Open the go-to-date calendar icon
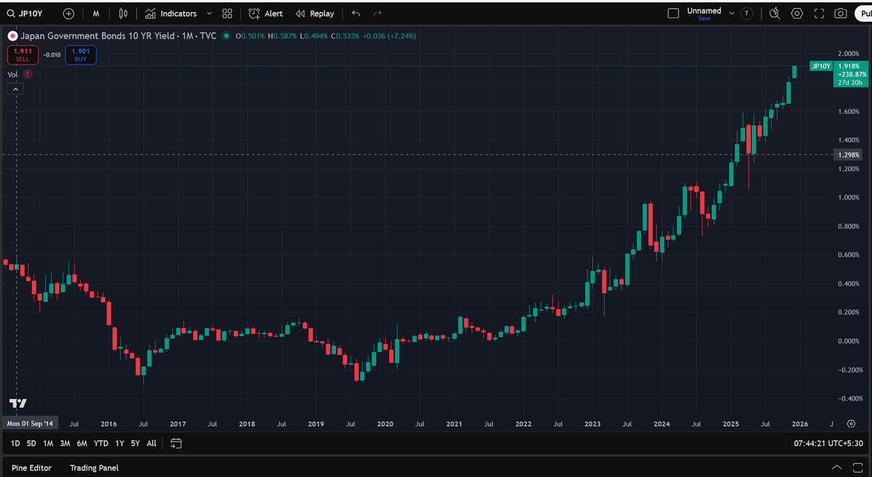Viewport: 872px width, 477px height. pyautogui.click(x=176, y=443)
